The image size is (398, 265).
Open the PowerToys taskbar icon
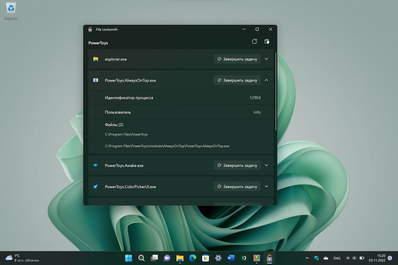click(x=257, y=258)
